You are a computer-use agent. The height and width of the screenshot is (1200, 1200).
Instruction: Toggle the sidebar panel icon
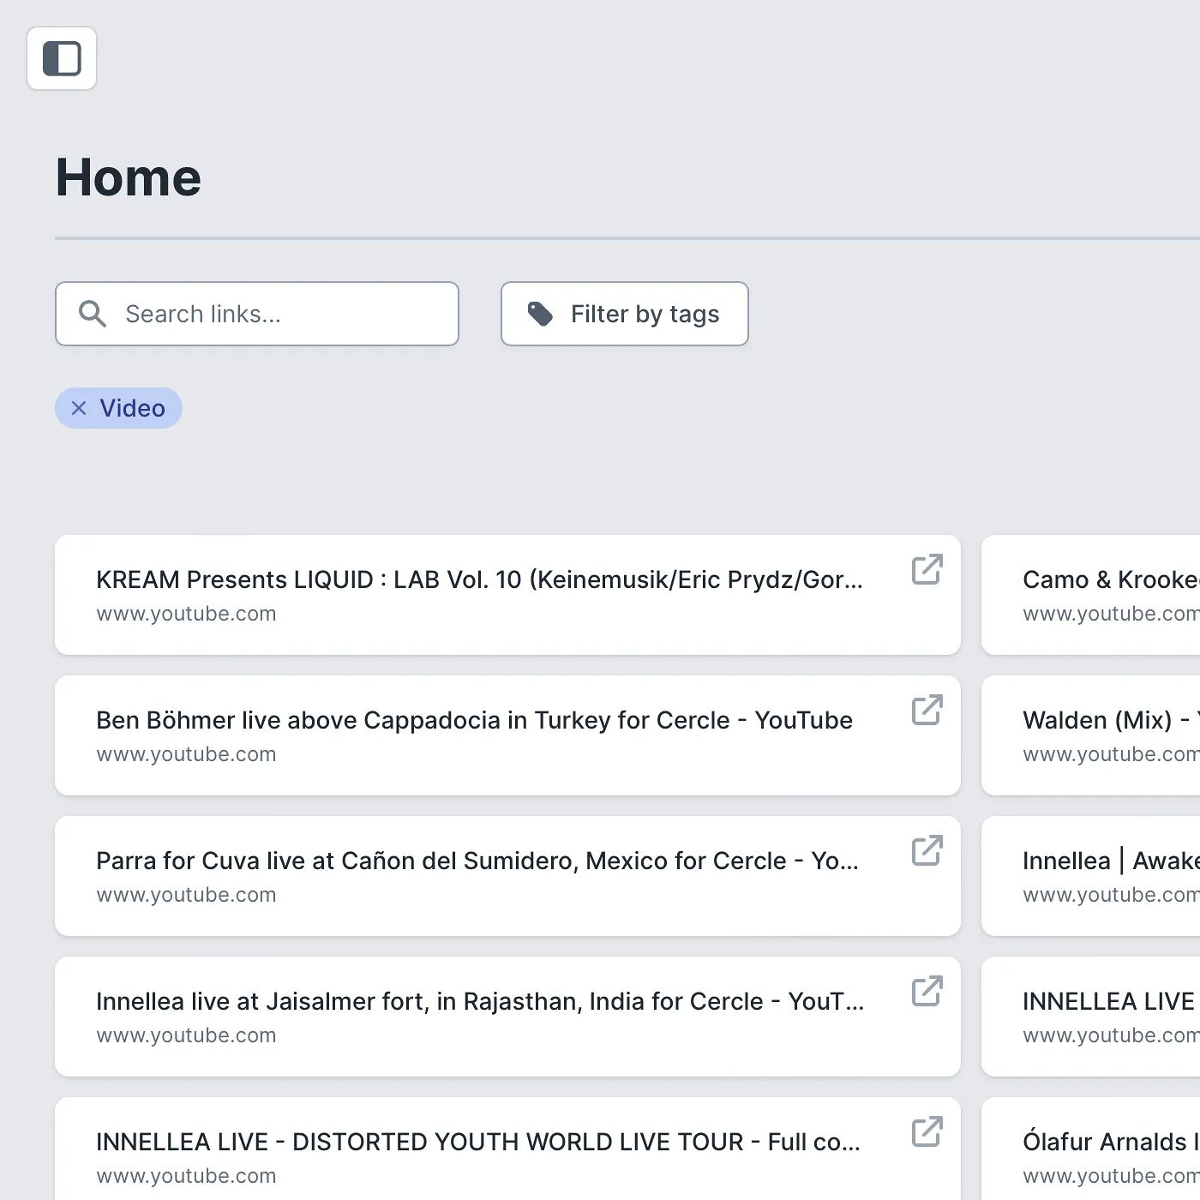point(62,58)
